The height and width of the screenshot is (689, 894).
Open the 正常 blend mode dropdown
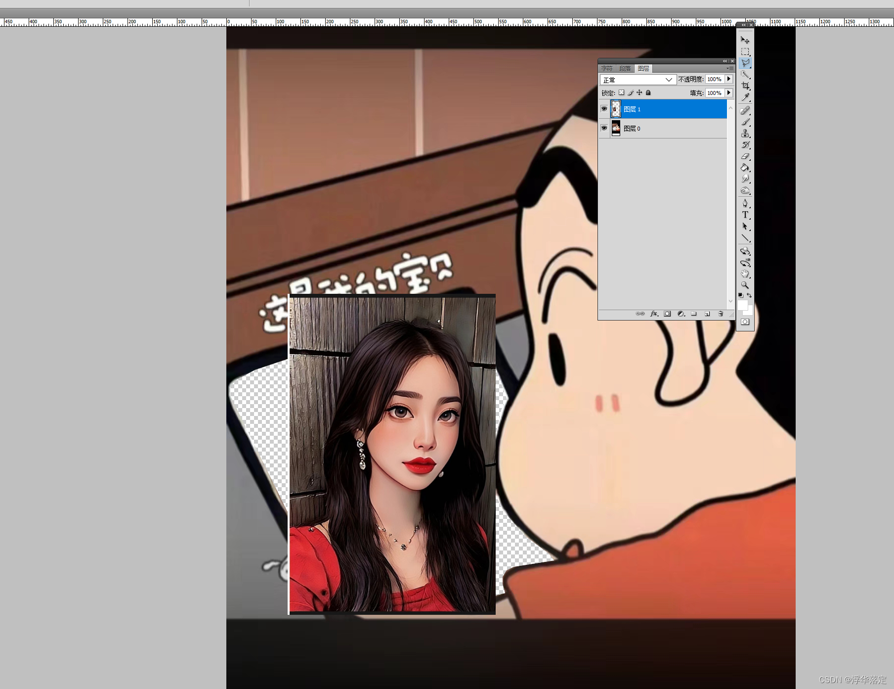tap(638, 80)
